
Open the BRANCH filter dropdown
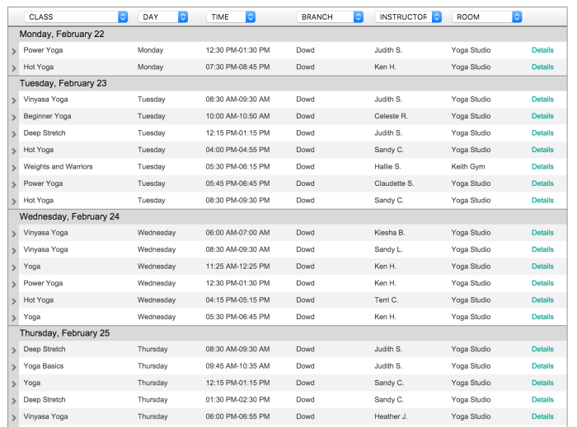point(330,16)
